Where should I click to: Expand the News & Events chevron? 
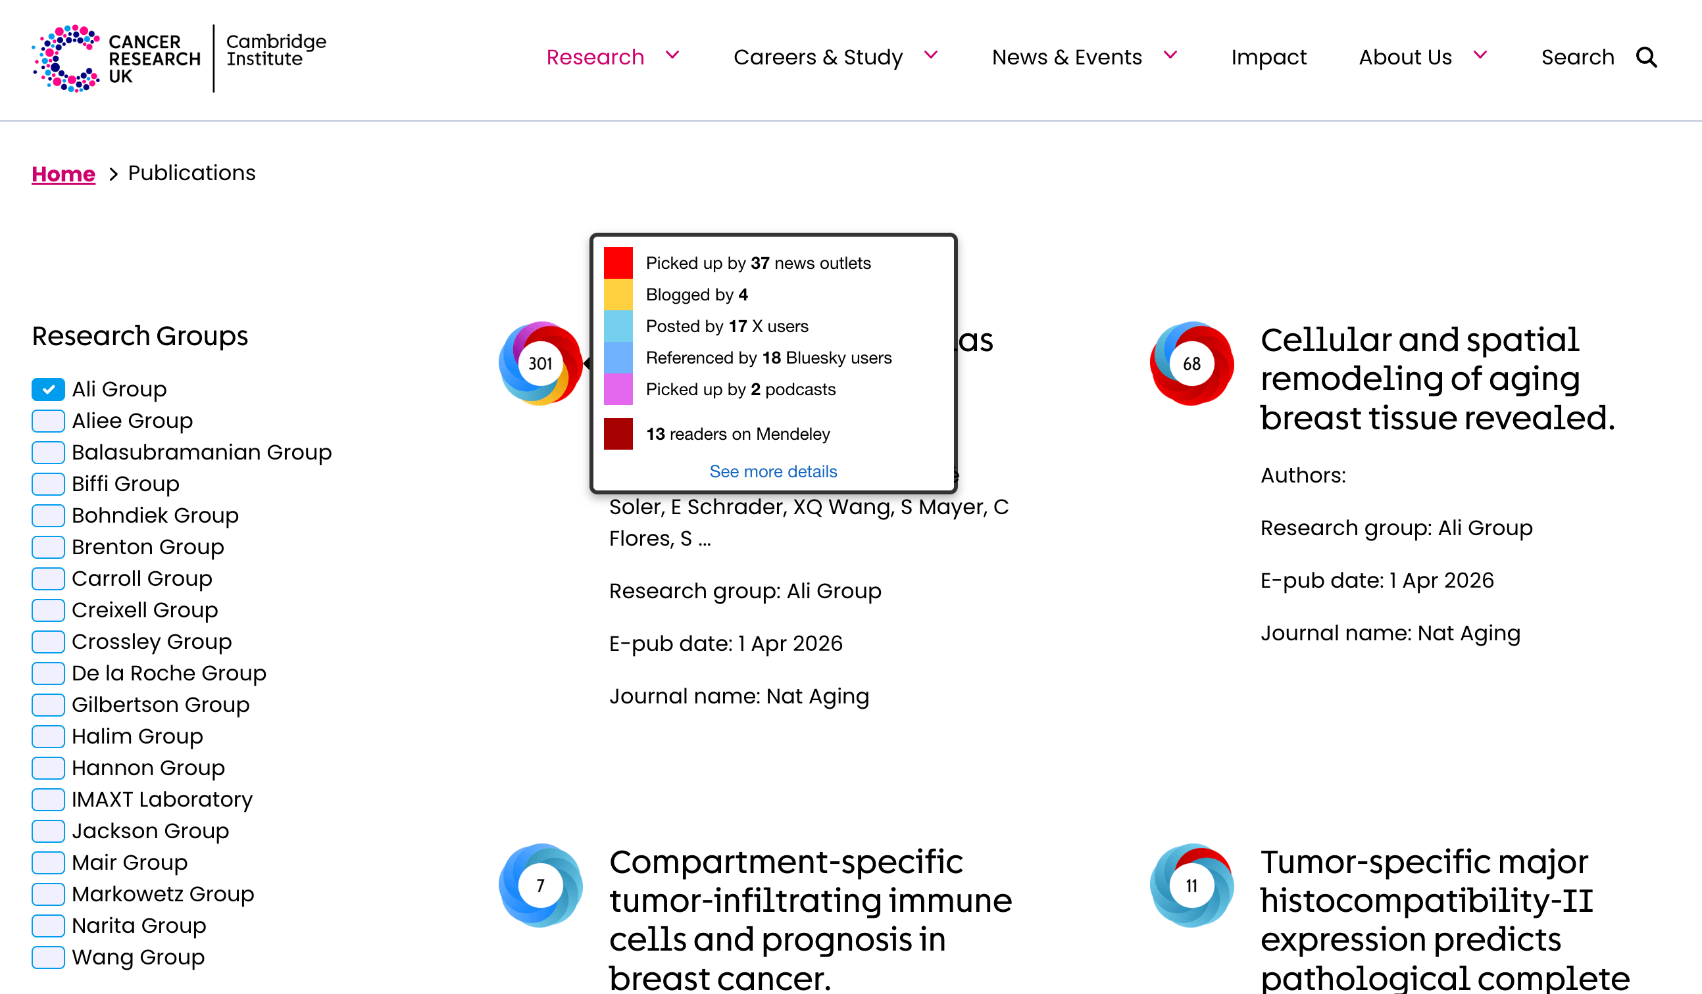[1170, 55]
